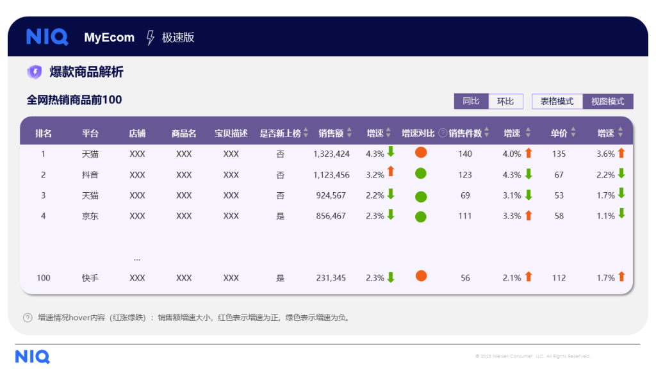The width and height of the screenshot is (656, 369).
Task: Click green down arrow beside 2.3% in row 100
Action: point(391,277)
